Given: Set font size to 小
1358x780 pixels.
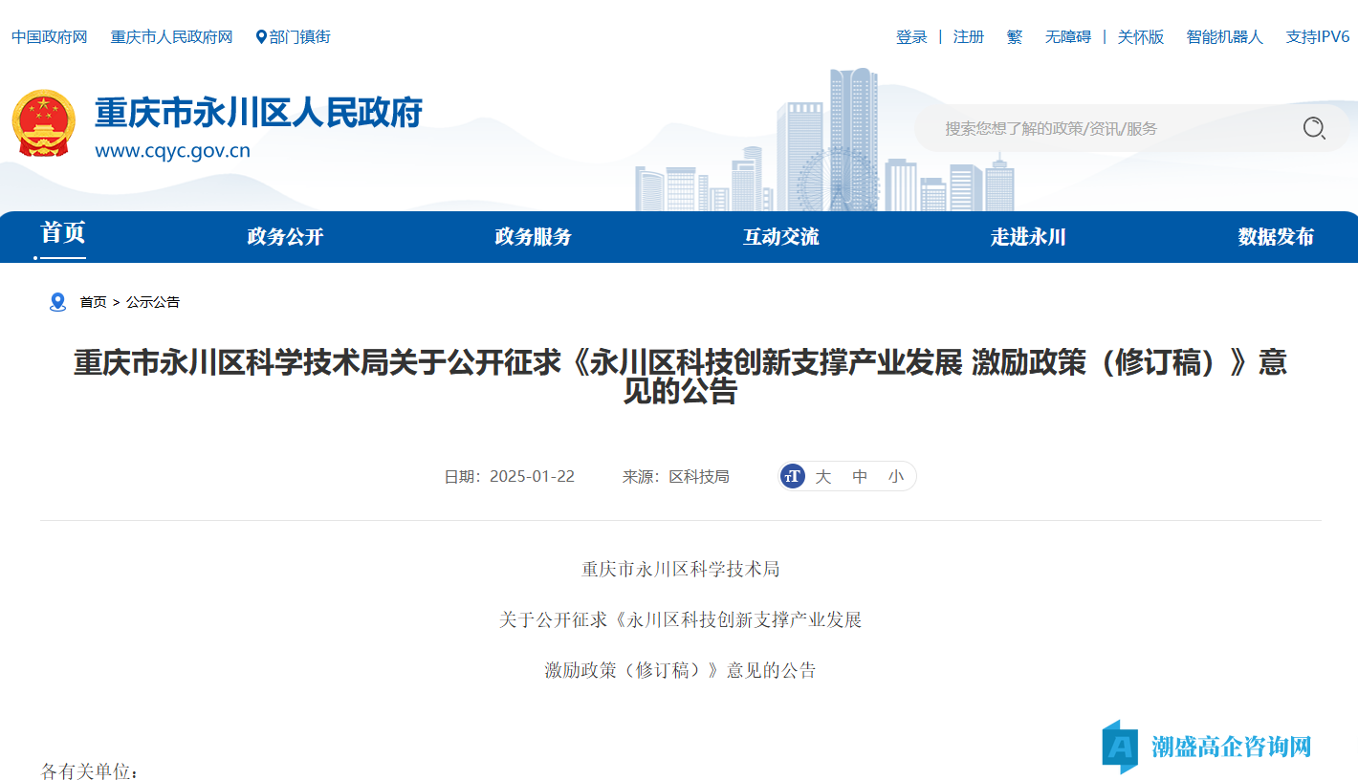Looking at the screenshot, I should (x=895, y=476).
